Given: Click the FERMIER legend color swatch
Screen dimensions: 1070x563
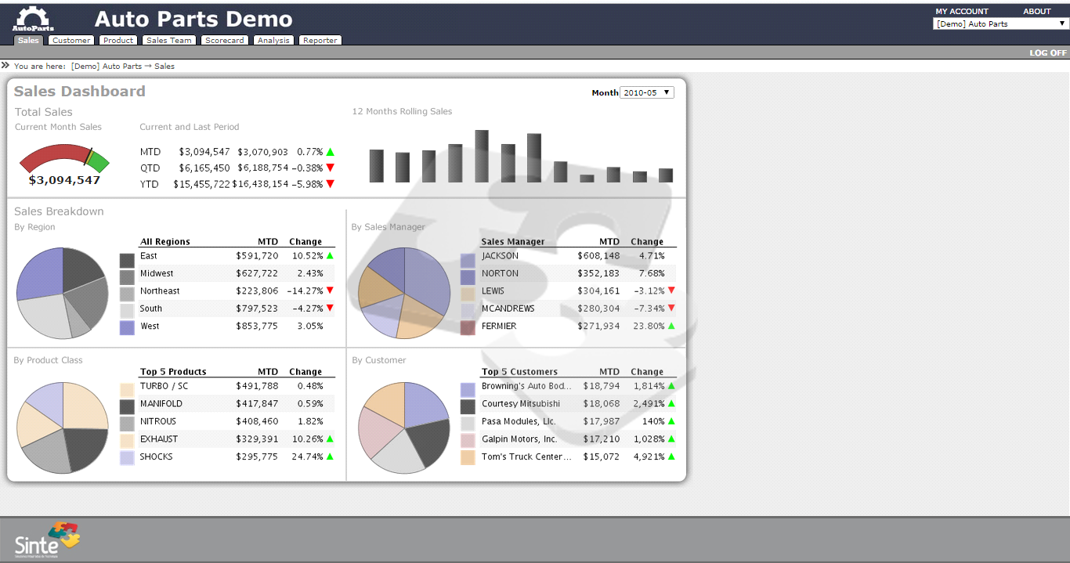Looking at the screenshot, I should (468, 327).
